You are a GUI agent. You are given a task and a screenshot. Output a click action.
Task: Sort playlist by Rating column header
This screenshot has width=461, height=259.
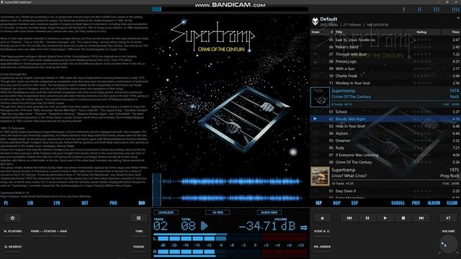421,32
